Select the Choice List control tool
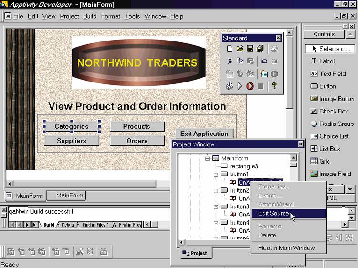Screen dimensions: 358x268 329,136
